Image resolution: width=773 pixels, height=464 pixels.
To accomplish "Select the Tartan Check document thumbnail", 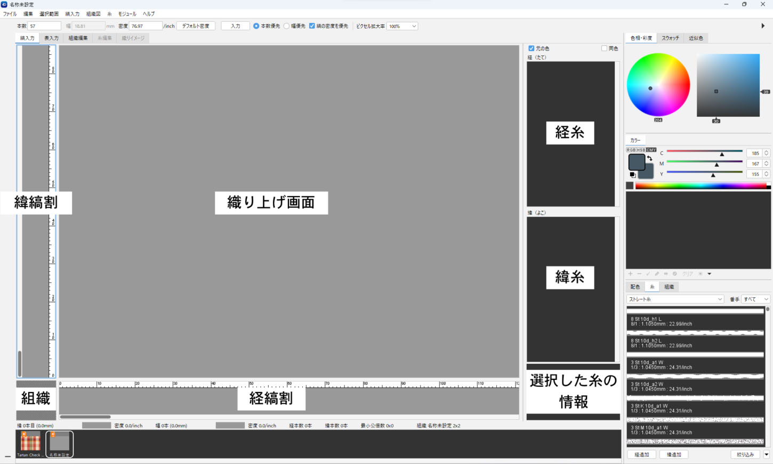I will 30,444.
